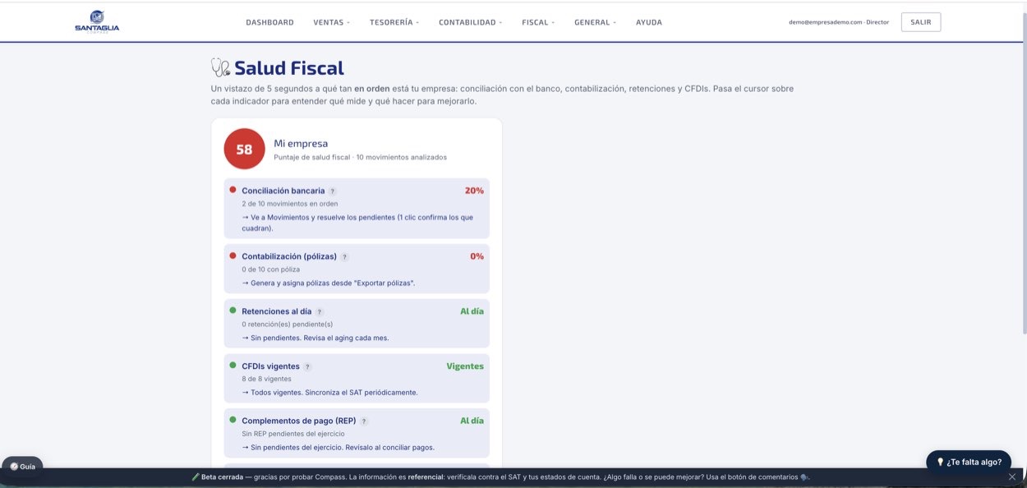Click the 'Ve a Movimientos' hint text

(357, 223)
